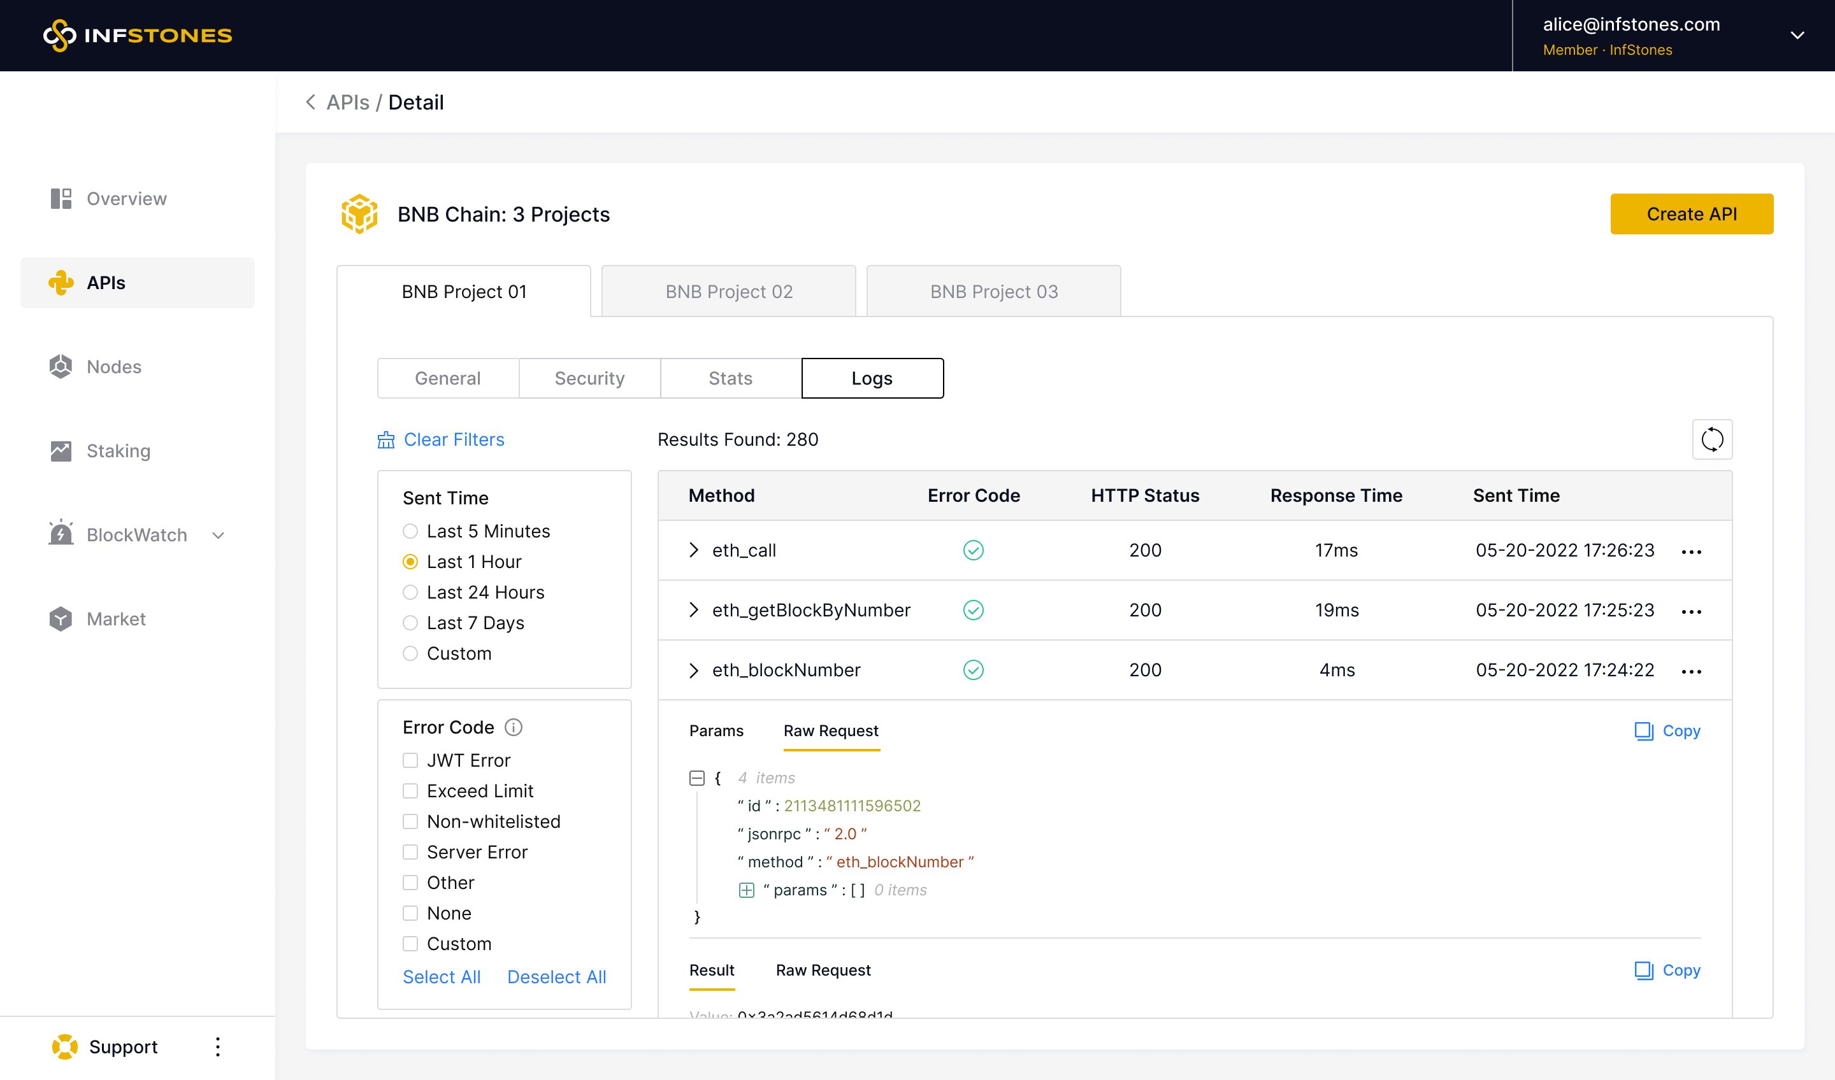
Task: Click the back arrow beside APIs breadcrumb
Action: pos(311,103)
